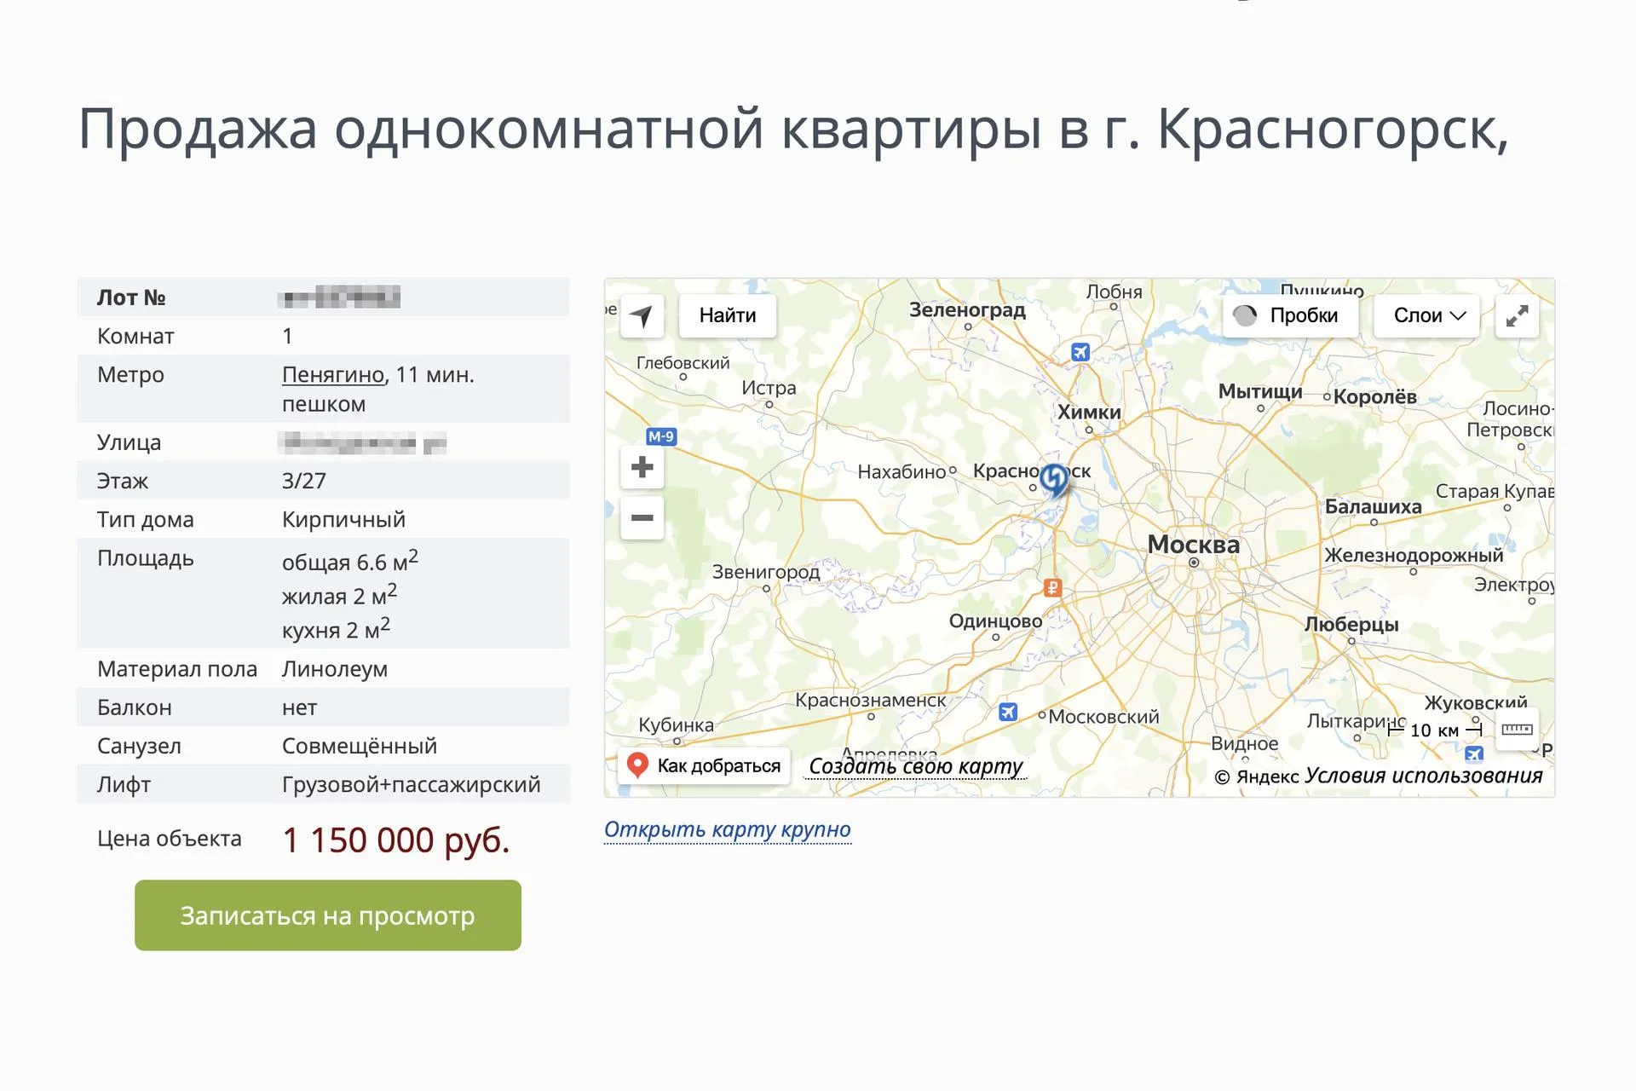Viewport: 1636px width, 1091px height.
Task: Click the price 1 150 000 руб.
Action: pyautogui.click(x=396, y=840)
